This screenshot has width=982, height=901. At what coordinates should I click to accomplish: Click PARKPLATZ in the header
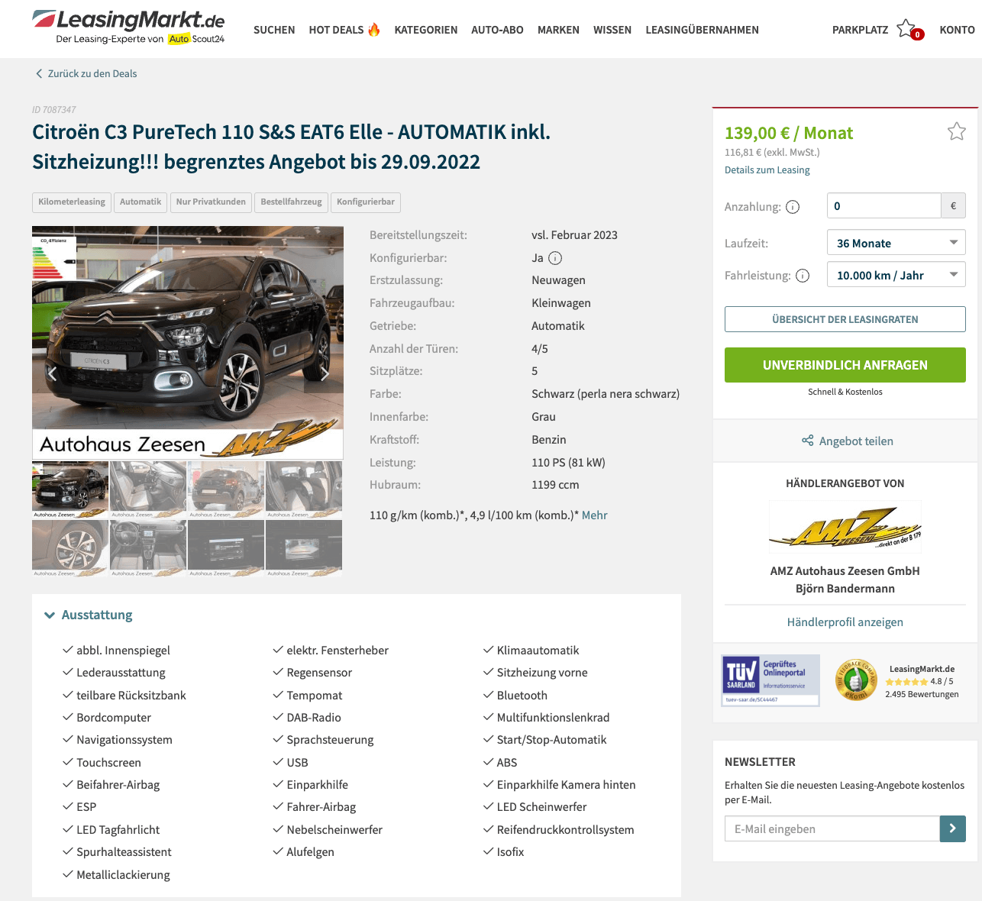pyautogui.click(x=860, y=30)
